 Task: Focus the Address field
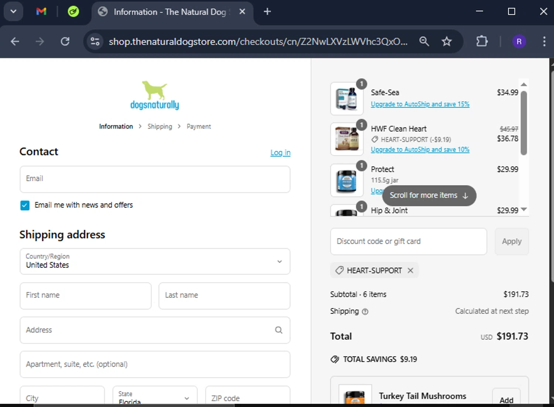point(155,330)
